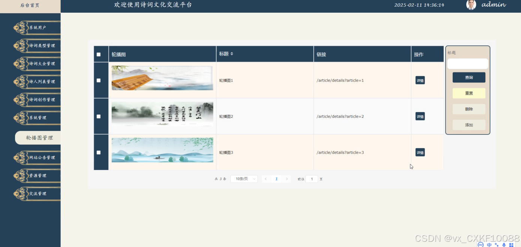This screenshot has height=247, width=521.
Task: Open the 诗词类型管理 sidebar menu
Action: pyautogui.click(x=37, y=45)
